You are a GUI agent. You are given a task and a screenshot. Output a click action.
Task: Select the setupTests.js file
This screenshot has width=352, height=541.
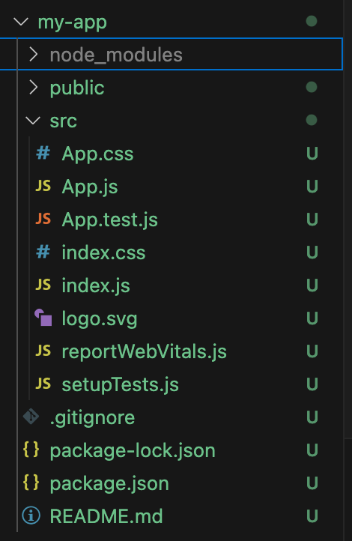(x=120, y=384)
